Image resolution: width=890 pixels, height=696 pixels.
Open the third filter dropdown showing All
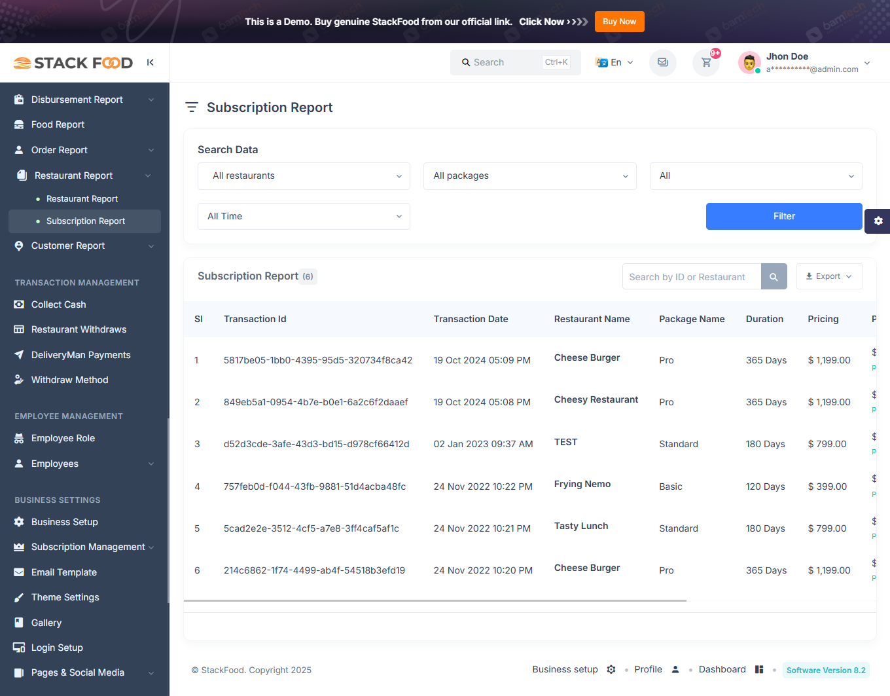tap(756, 176)
